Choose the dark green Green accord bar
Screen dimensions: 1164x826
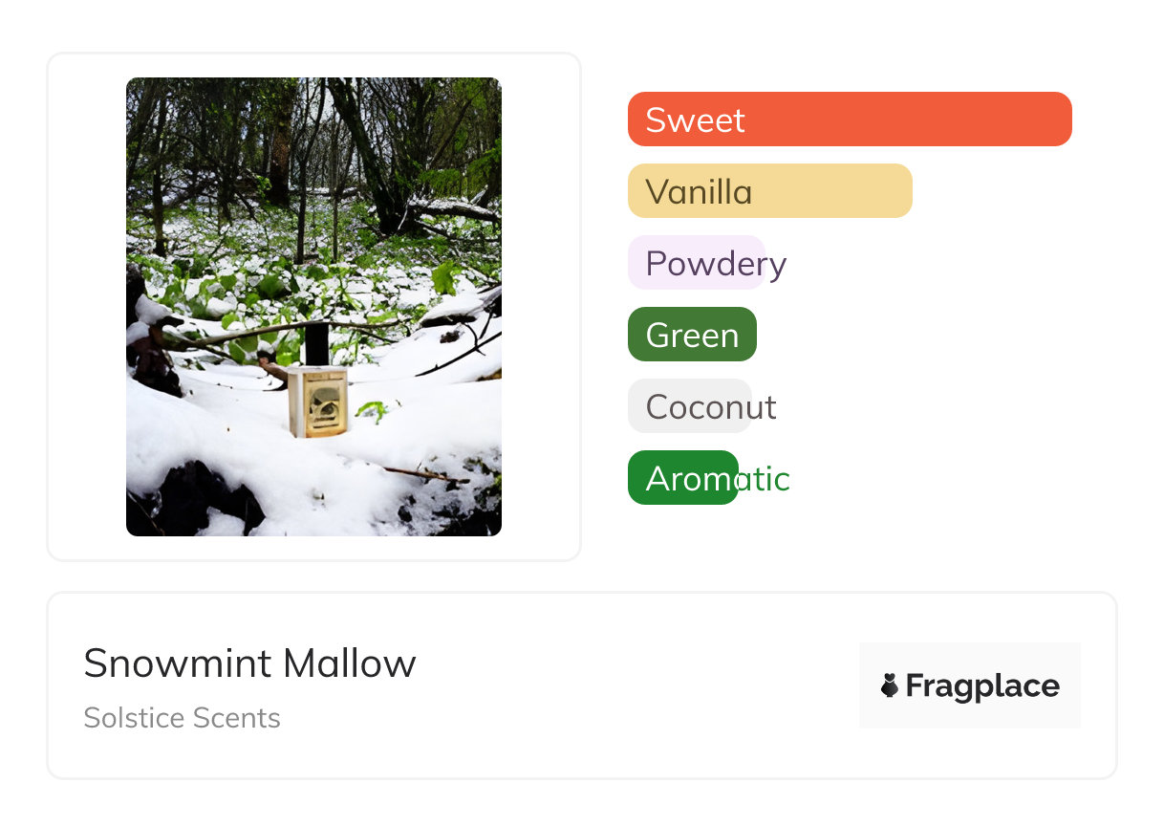pos(691,335)
